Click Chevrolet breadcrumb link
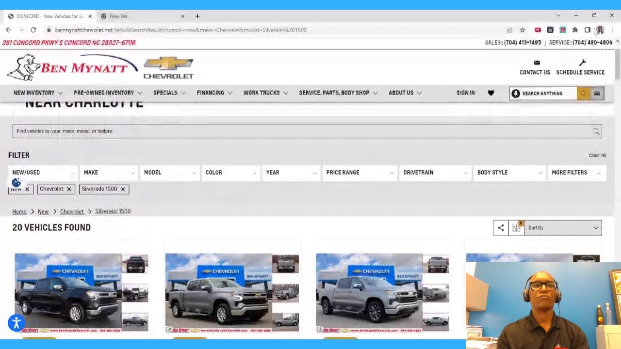 72,212
